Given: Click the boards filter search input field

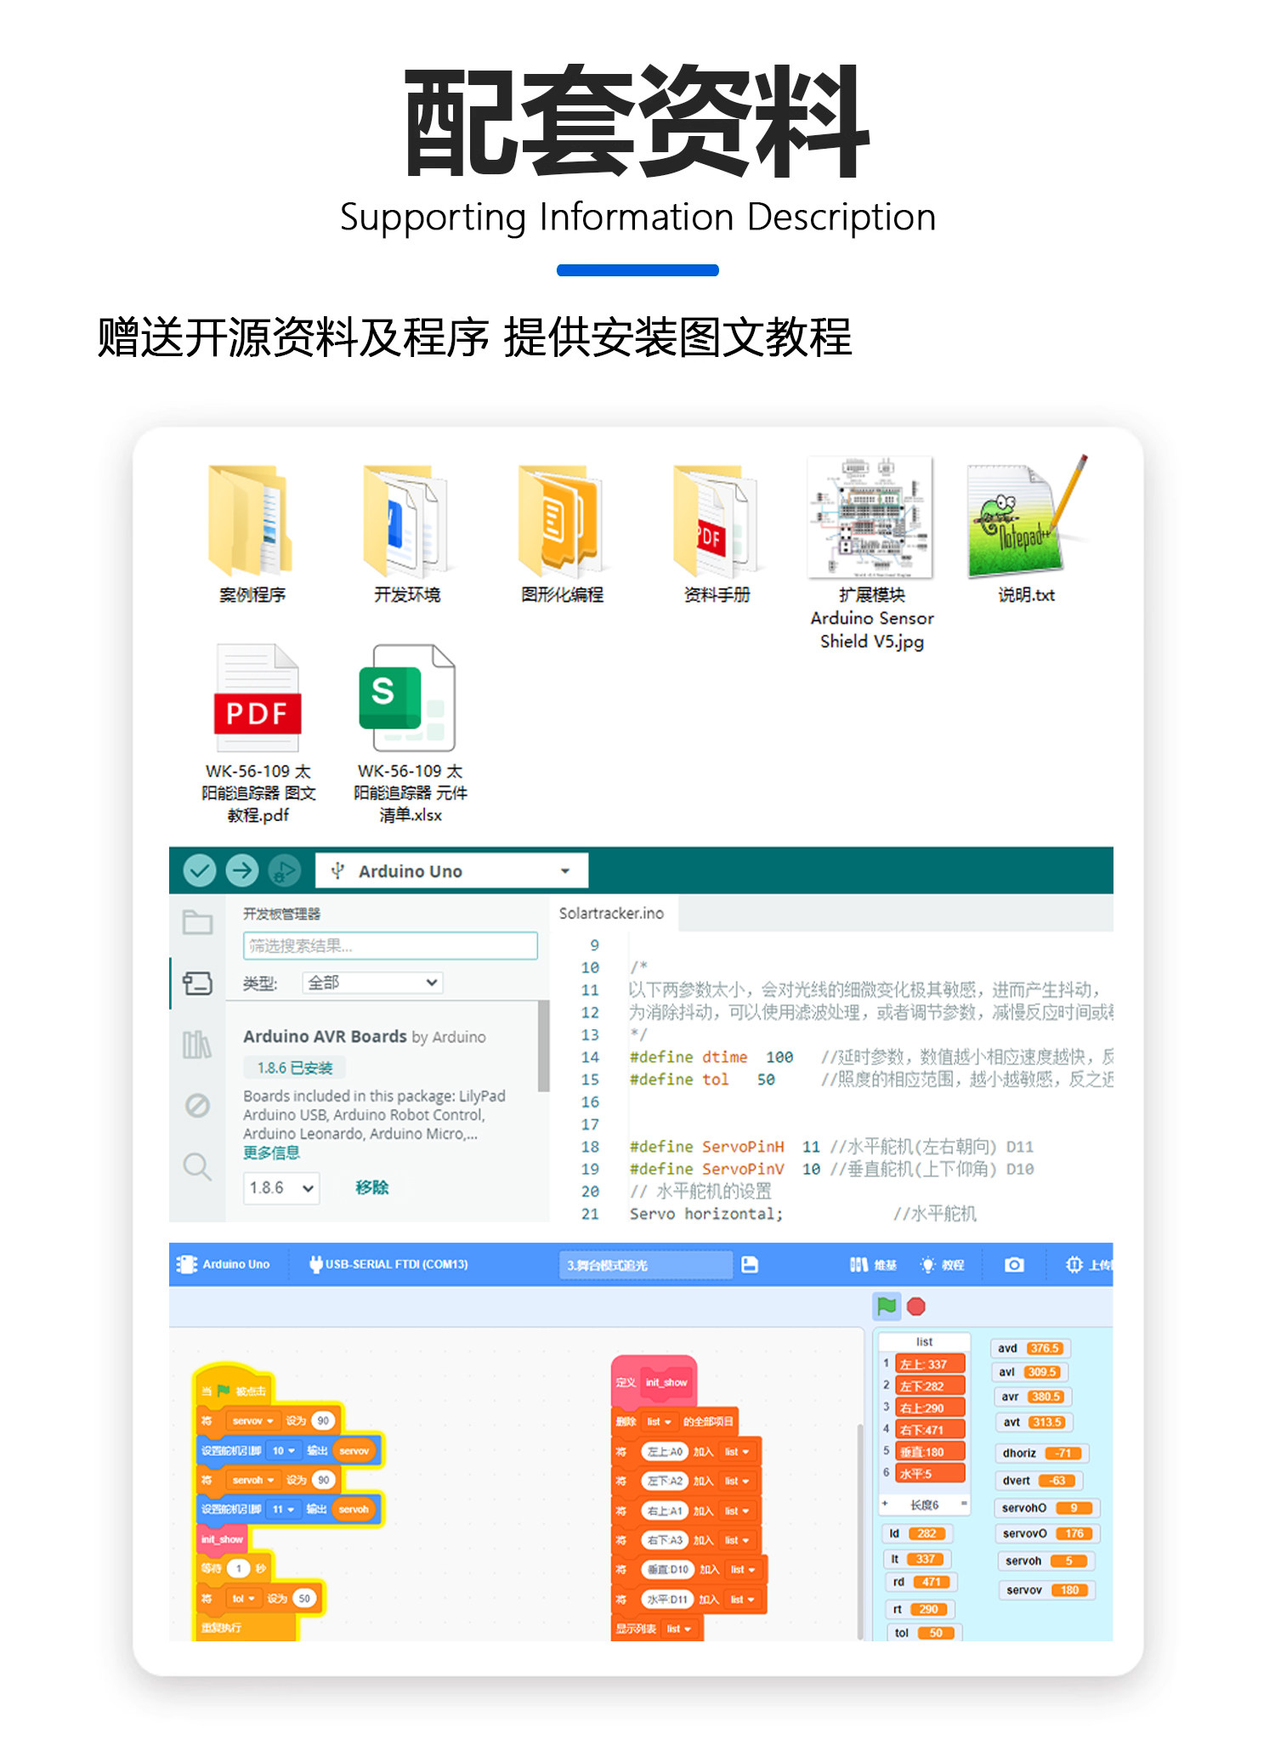Looking at the screenshot, I should click(390, 946).
